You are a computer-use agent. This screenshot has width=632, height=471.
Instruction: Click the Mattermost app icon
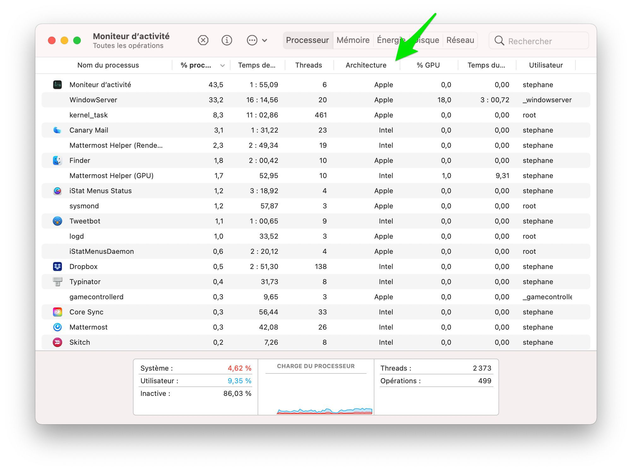(x=57, y=327)
